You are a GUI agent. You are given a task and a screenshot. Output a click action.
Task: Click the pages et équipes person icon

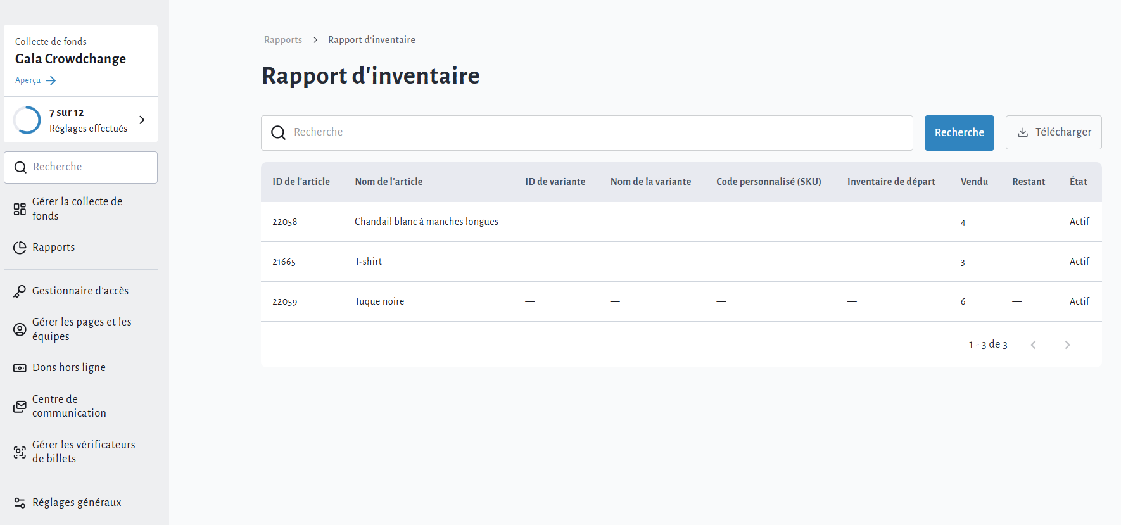coord(20,329)
